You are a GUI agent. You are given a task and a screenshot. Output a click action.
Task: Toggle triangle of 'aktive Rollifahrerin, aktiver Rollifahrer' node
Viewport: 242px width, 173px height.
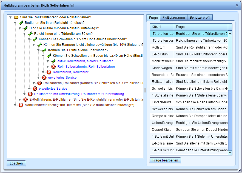click(x=48, y=61)
